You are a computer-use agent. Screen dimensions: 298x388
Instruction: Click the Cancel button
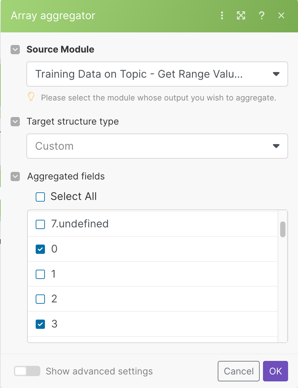239,371
